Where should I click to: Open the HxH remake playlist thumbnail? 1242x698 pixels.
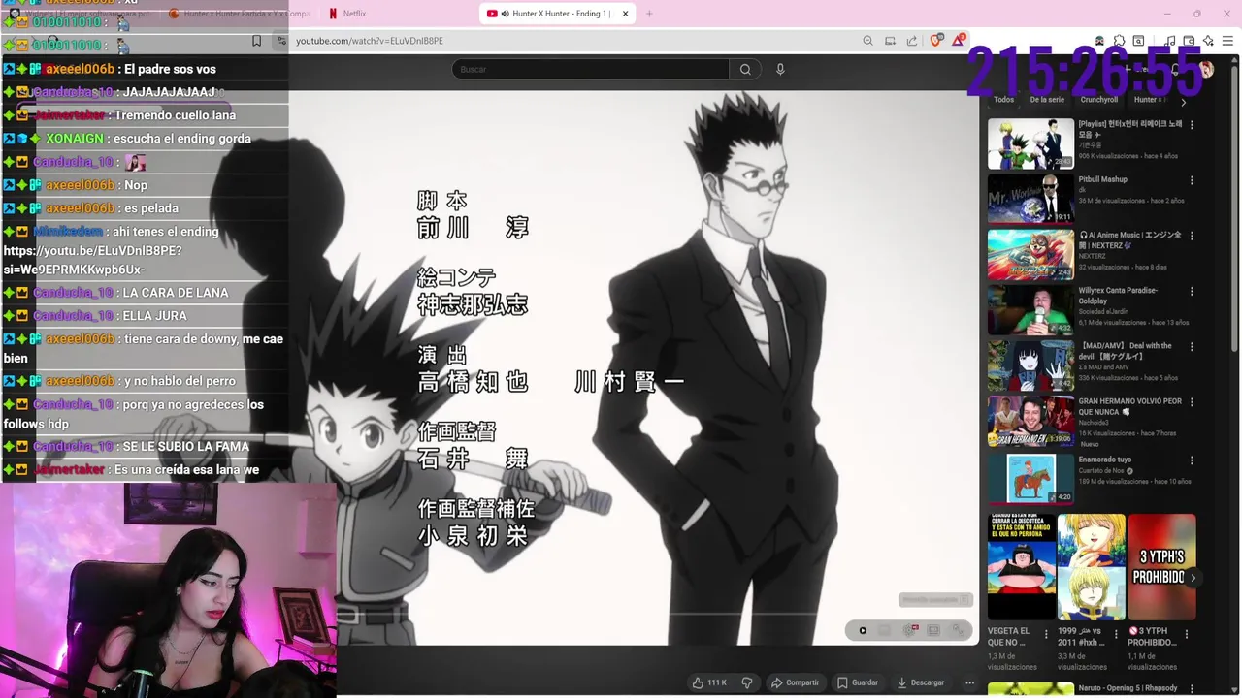(1030, 143)
